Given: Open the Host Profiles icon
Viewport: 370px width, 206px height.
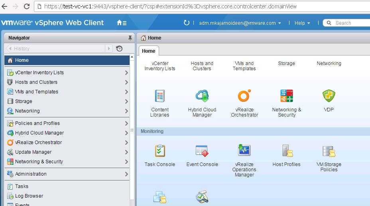Looking at the screenshot, I should 286,151.
